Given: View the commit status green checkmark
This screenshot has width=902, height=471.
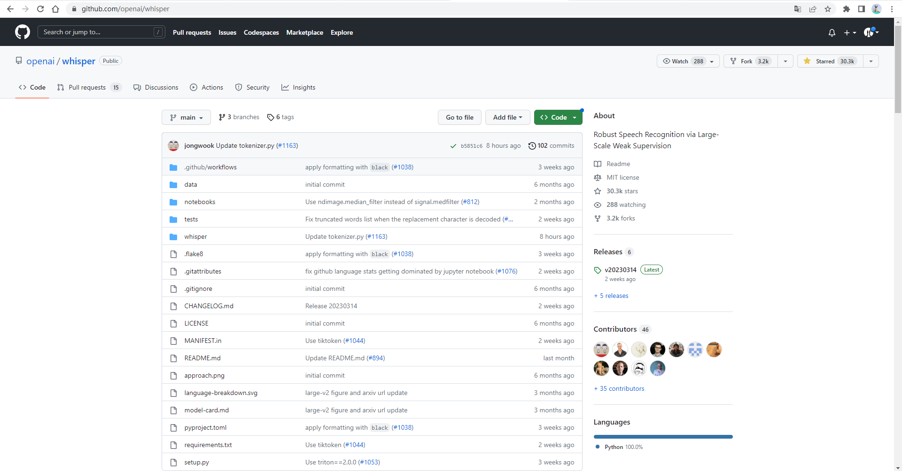Looking at the screenshot, I should (453, 146).
